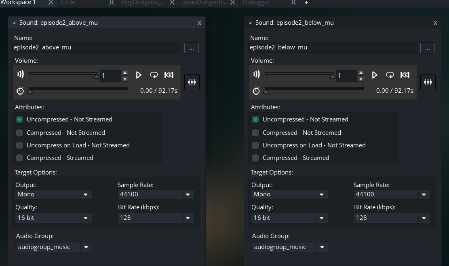Select Uncompressed - Not Streamed for episode2_above_mu
449x266 pixels.
pos(19,119)
